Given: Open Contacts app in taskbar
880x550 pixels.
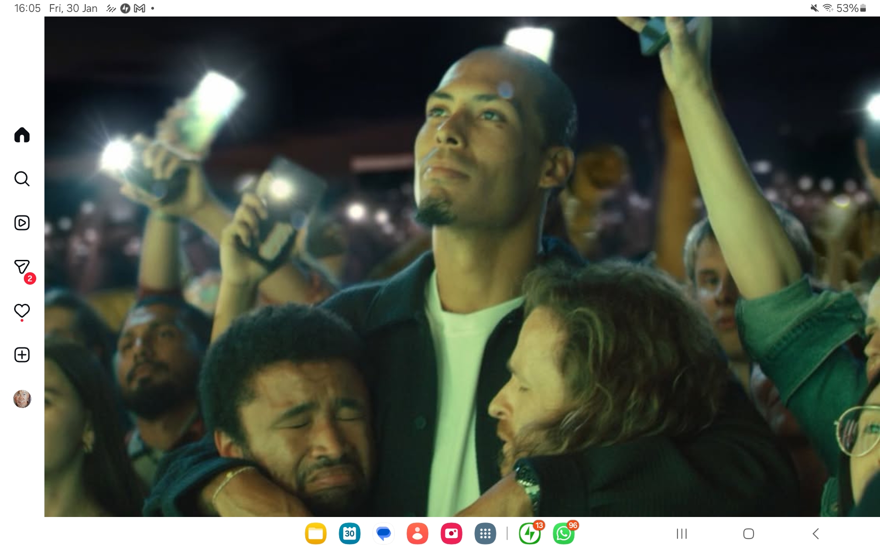Looking at the screenshot, I should [x=417, y=533].
